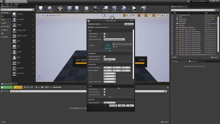Browse to Skeleton asset magnifier icon

point(117,47)
